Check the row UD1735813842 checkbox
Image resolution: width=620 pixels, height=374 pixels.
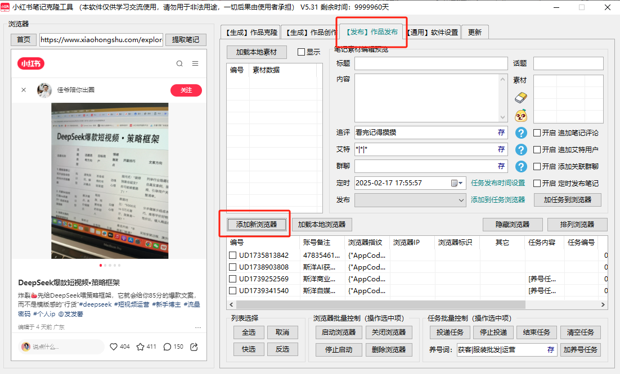232,256
